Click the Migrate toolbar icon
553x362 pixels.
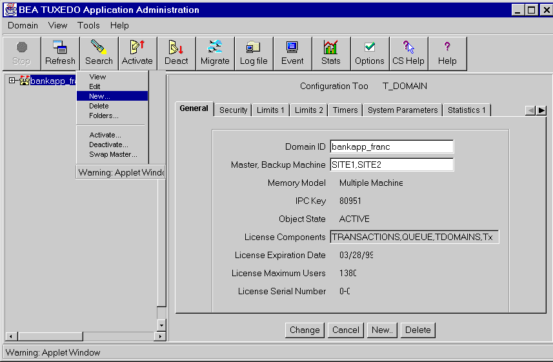click(x=215, y=54)
